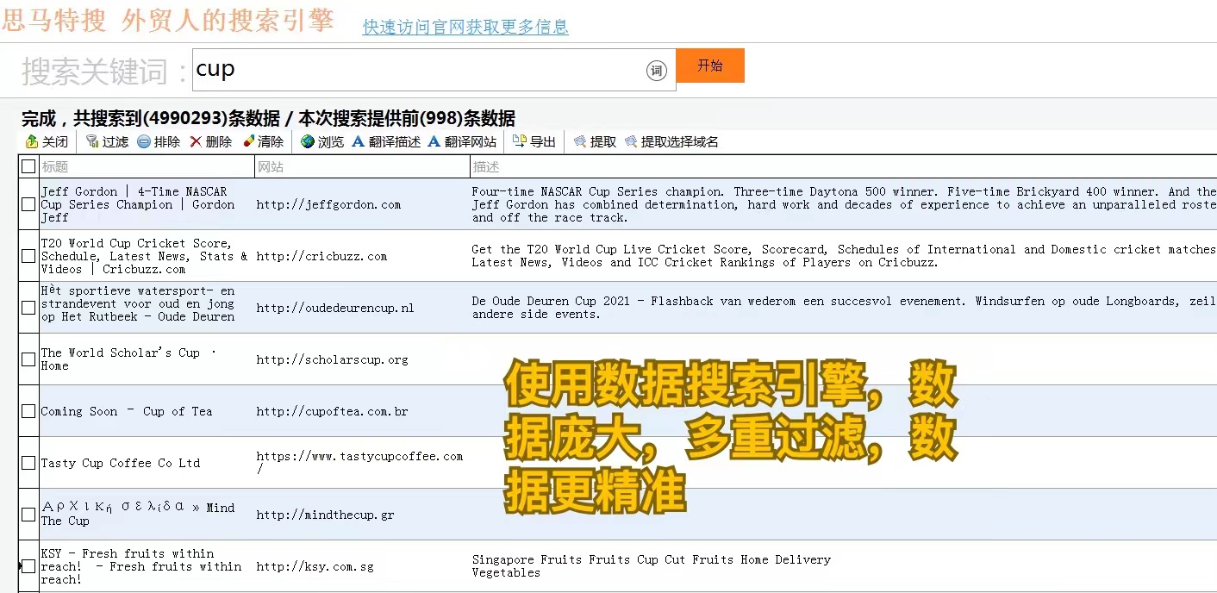Click the orange 开始 start button
The width and height of the screenshot is (1217, 593).
(710, 65)
